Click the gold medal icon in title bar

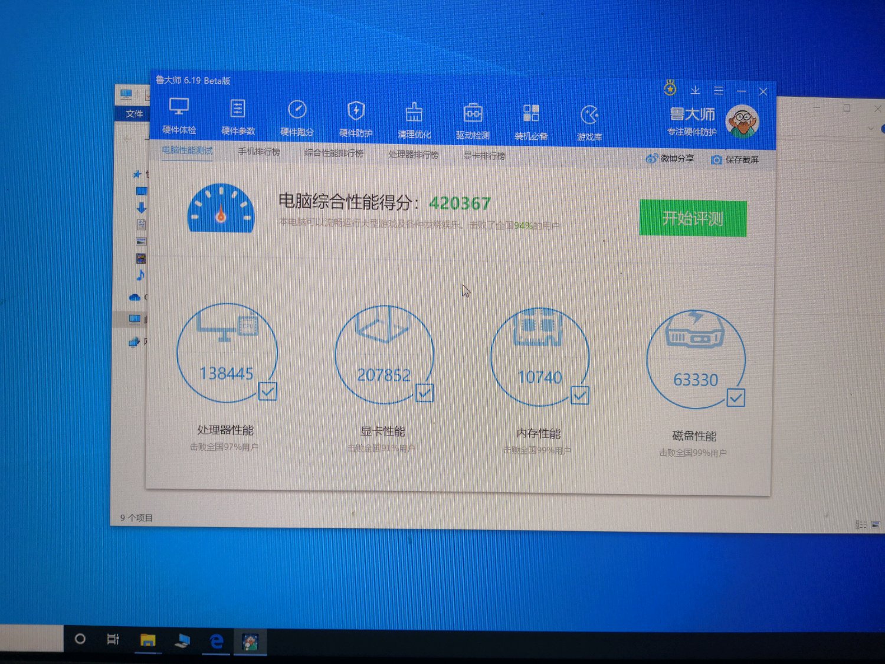pos(670,89)
